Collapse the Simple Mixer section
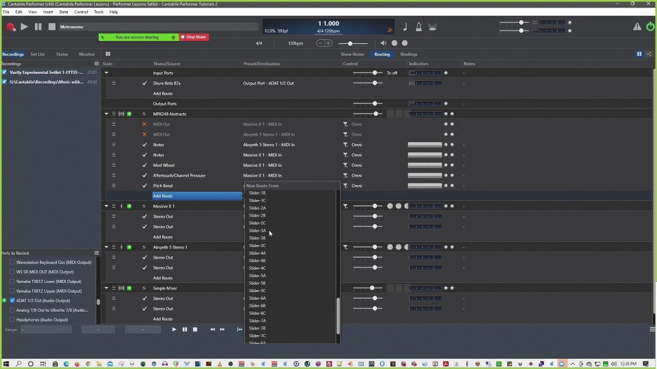The width and height of the screenshot is (657, 369). pyautogui.click(x=106, y=288)
